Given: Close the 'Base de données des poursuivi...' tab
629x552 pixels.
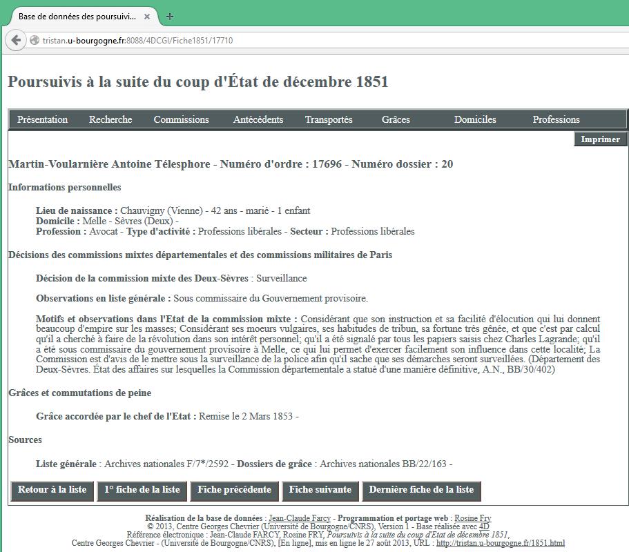Looking at the screenshot, I should [x=147, y=17].
